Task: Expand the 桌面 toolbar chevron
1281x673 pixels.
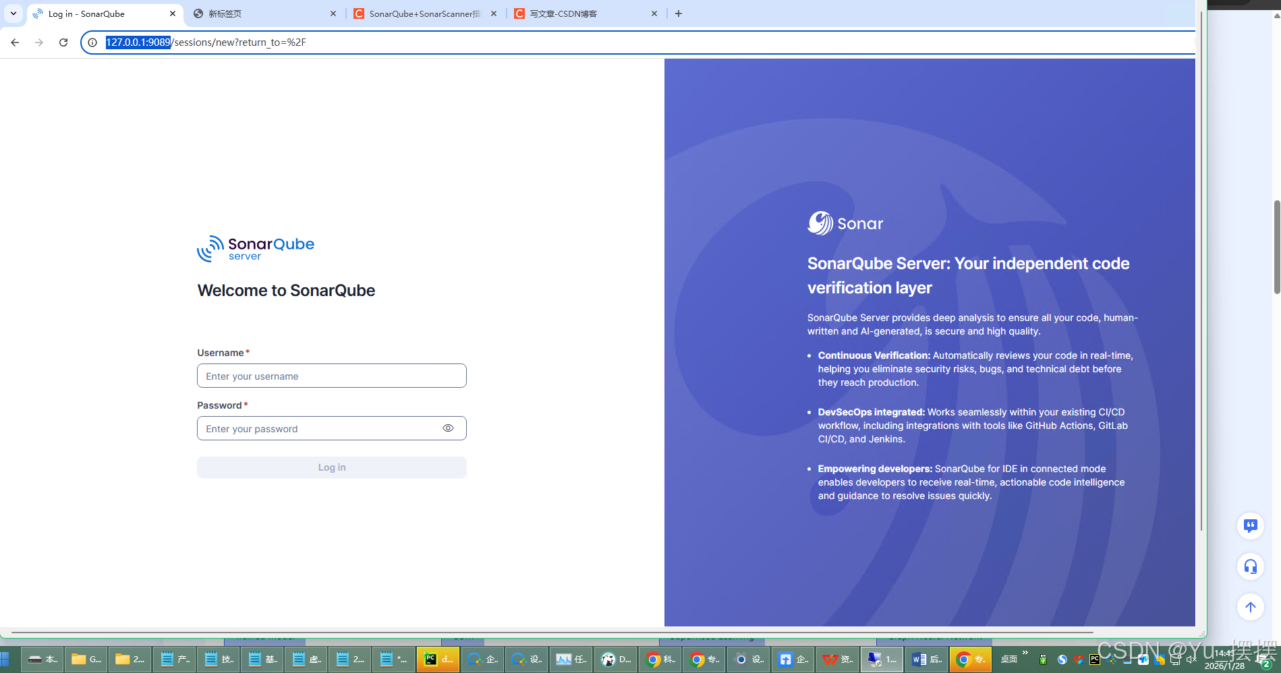Action: tap(1025, 653)
